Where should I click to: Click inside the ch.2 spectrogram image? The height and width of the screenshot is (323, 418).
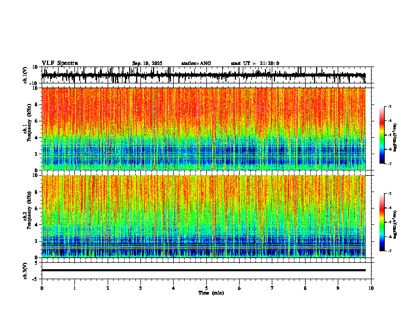(203, 216)
